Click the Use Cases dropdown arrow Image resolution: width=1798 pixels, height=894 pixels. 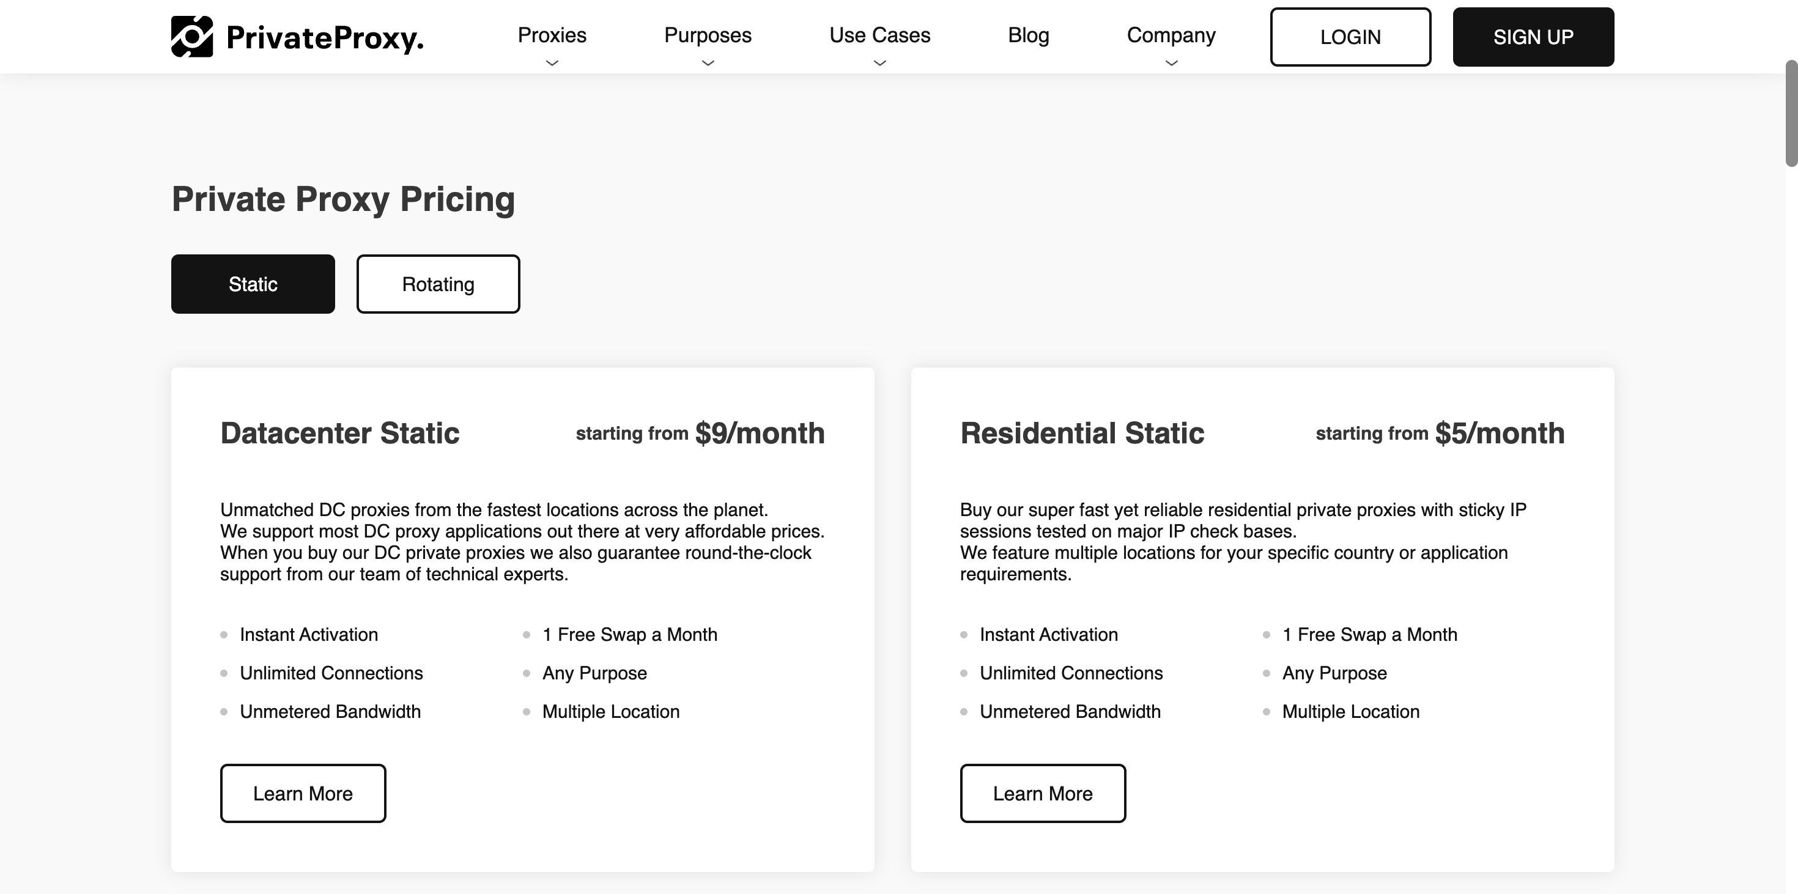pos(879,62)
